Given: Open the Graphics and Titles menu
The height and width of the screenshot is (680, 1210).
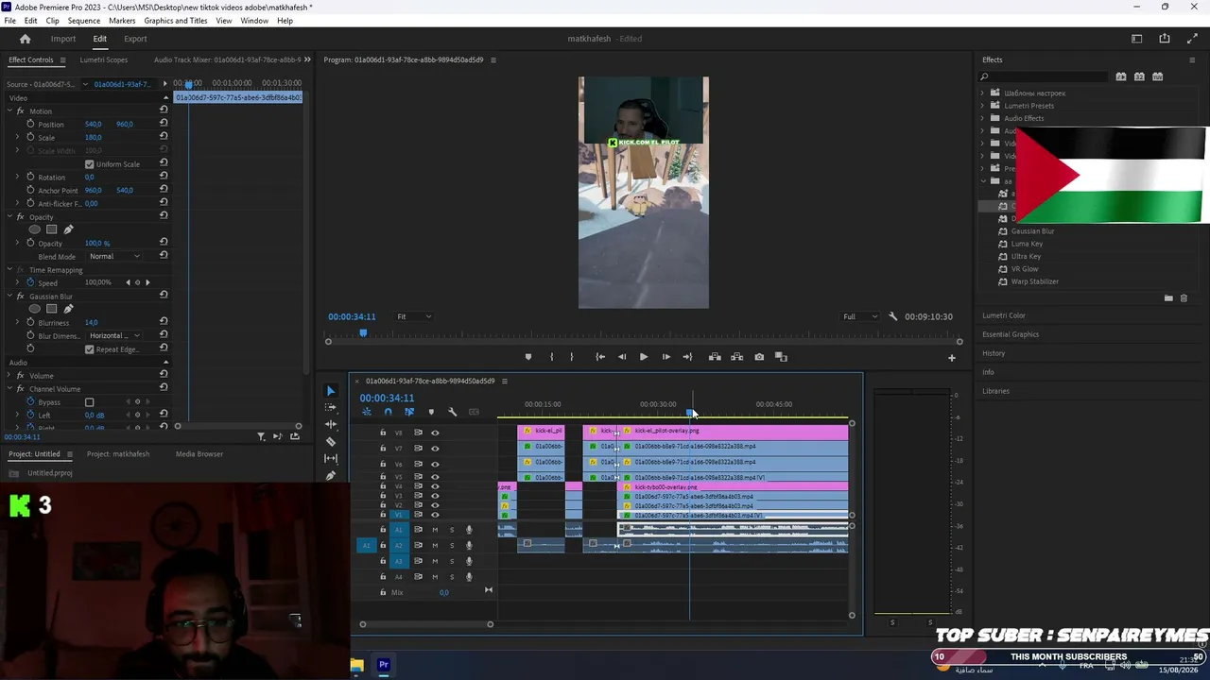Looking at the screenshot, I should point(176,21).
